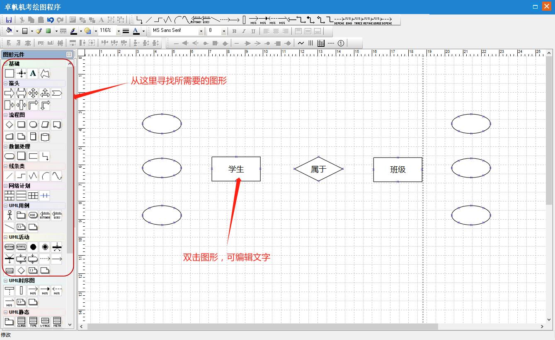Open the fill color dropdown arrow
The height and width of the screenshot is (340, 555).
(x=17, y=31)
